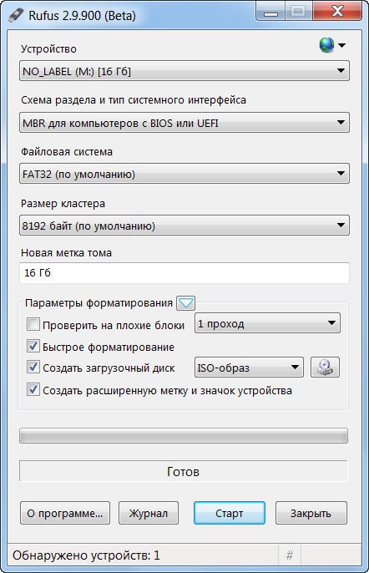
Task: Click the Старт button
Action: click(x=230, y=513)
